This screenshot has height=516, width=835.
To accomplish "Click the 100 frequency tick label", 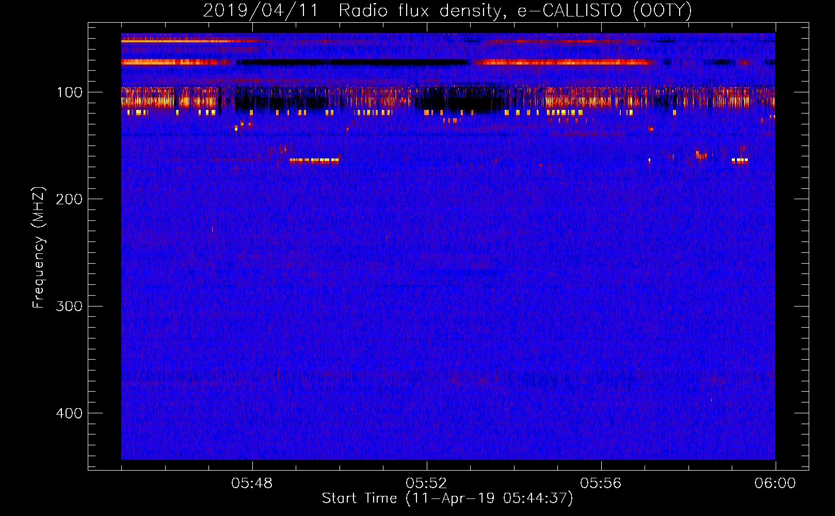I will tap(70, 92).
